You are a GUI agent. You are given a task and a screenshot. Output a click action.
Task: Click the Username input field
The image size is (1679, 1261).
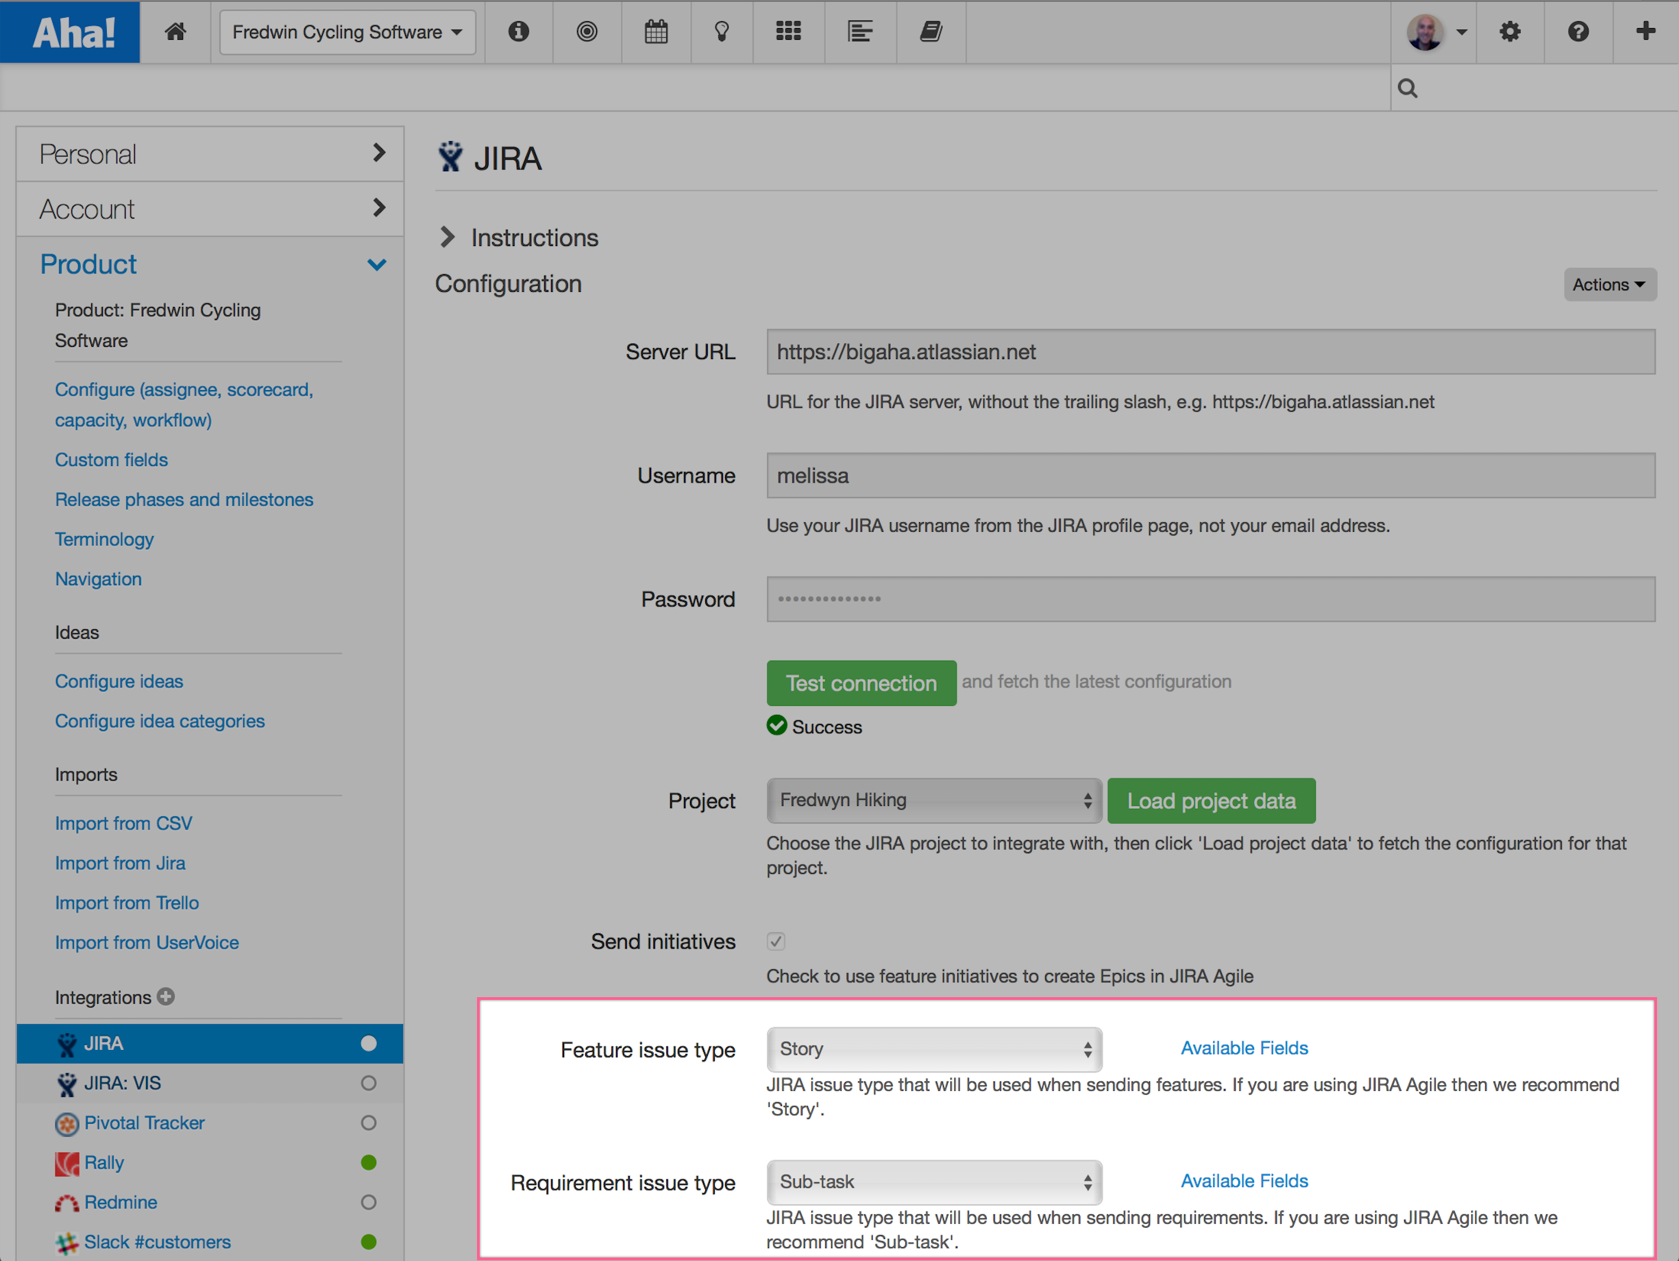point(1211,476)
